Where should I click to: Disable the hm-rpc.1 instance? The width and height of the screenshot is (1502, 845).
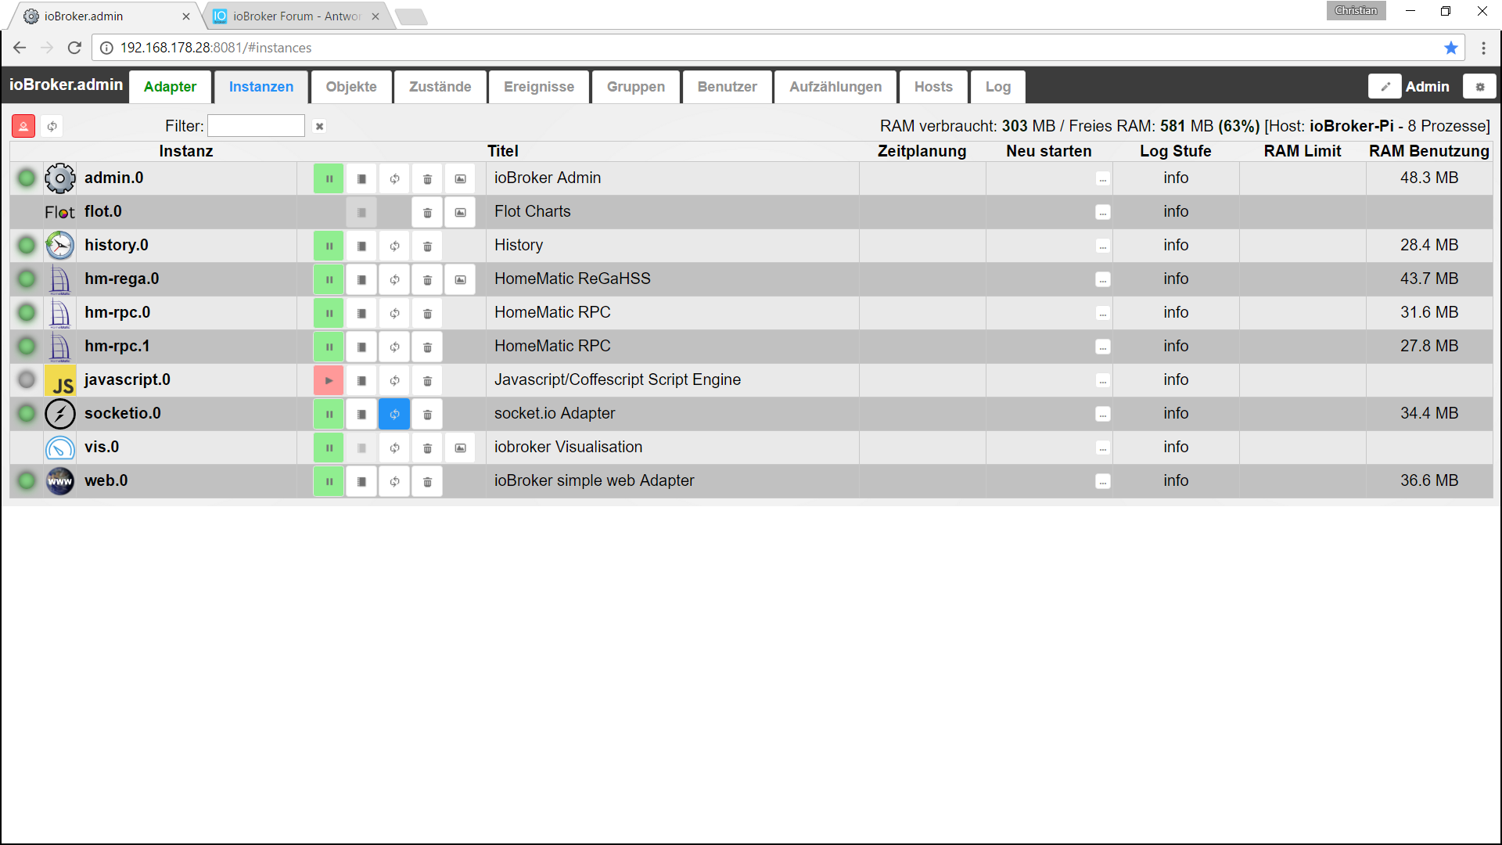[x=329, y=347]
